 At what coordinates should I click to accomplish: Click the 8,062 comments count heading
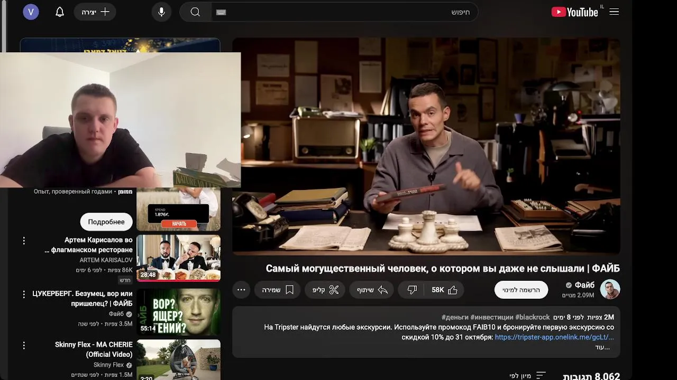click(591, 376)
